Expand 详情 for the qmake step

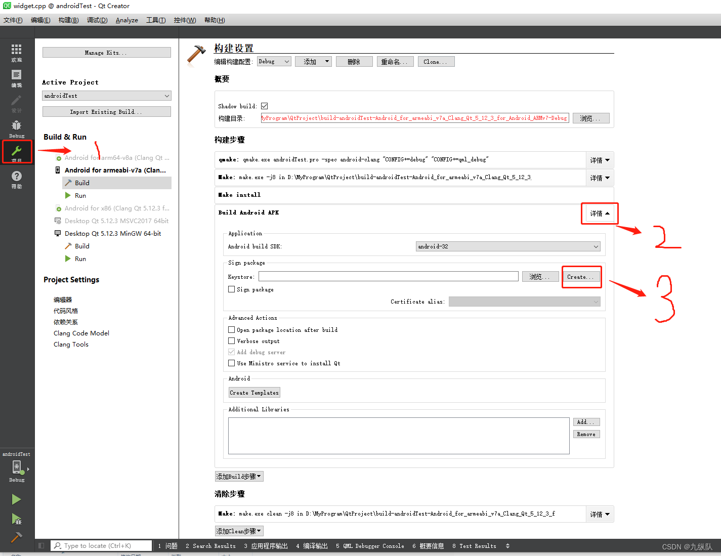pyautogui.click(x=600, y=160)
